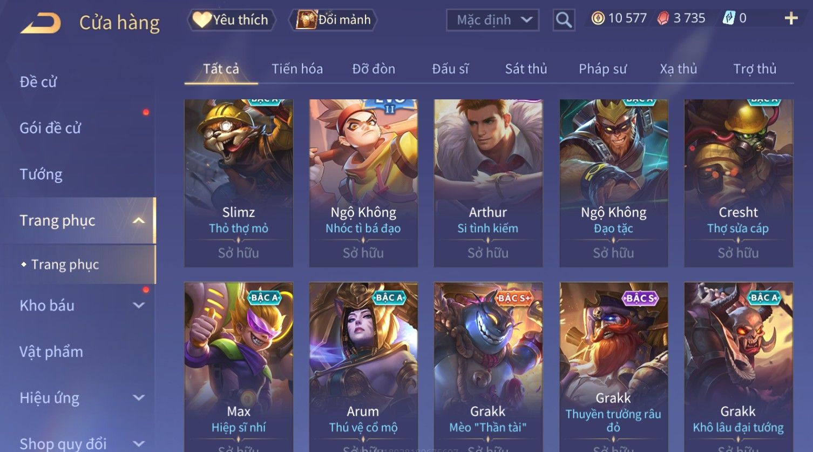813x452 pixels.
Task: Open the search magnifier icon
Action: pos(564,20)
